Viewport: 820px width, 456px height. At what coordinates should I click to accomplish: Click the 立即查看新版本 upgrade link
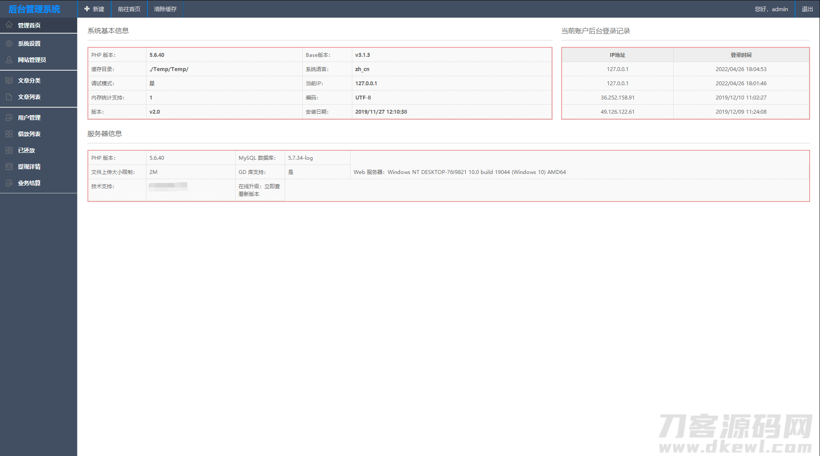point(259,190)
